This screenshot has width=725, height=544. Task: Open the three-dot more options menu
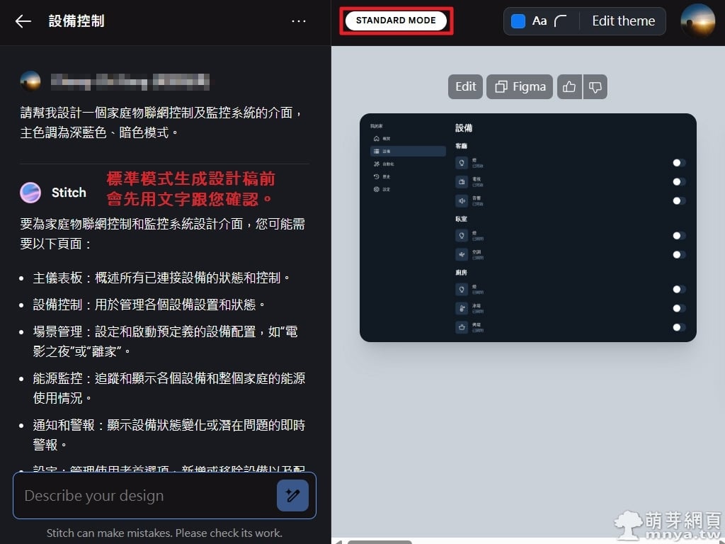point(299,21)
